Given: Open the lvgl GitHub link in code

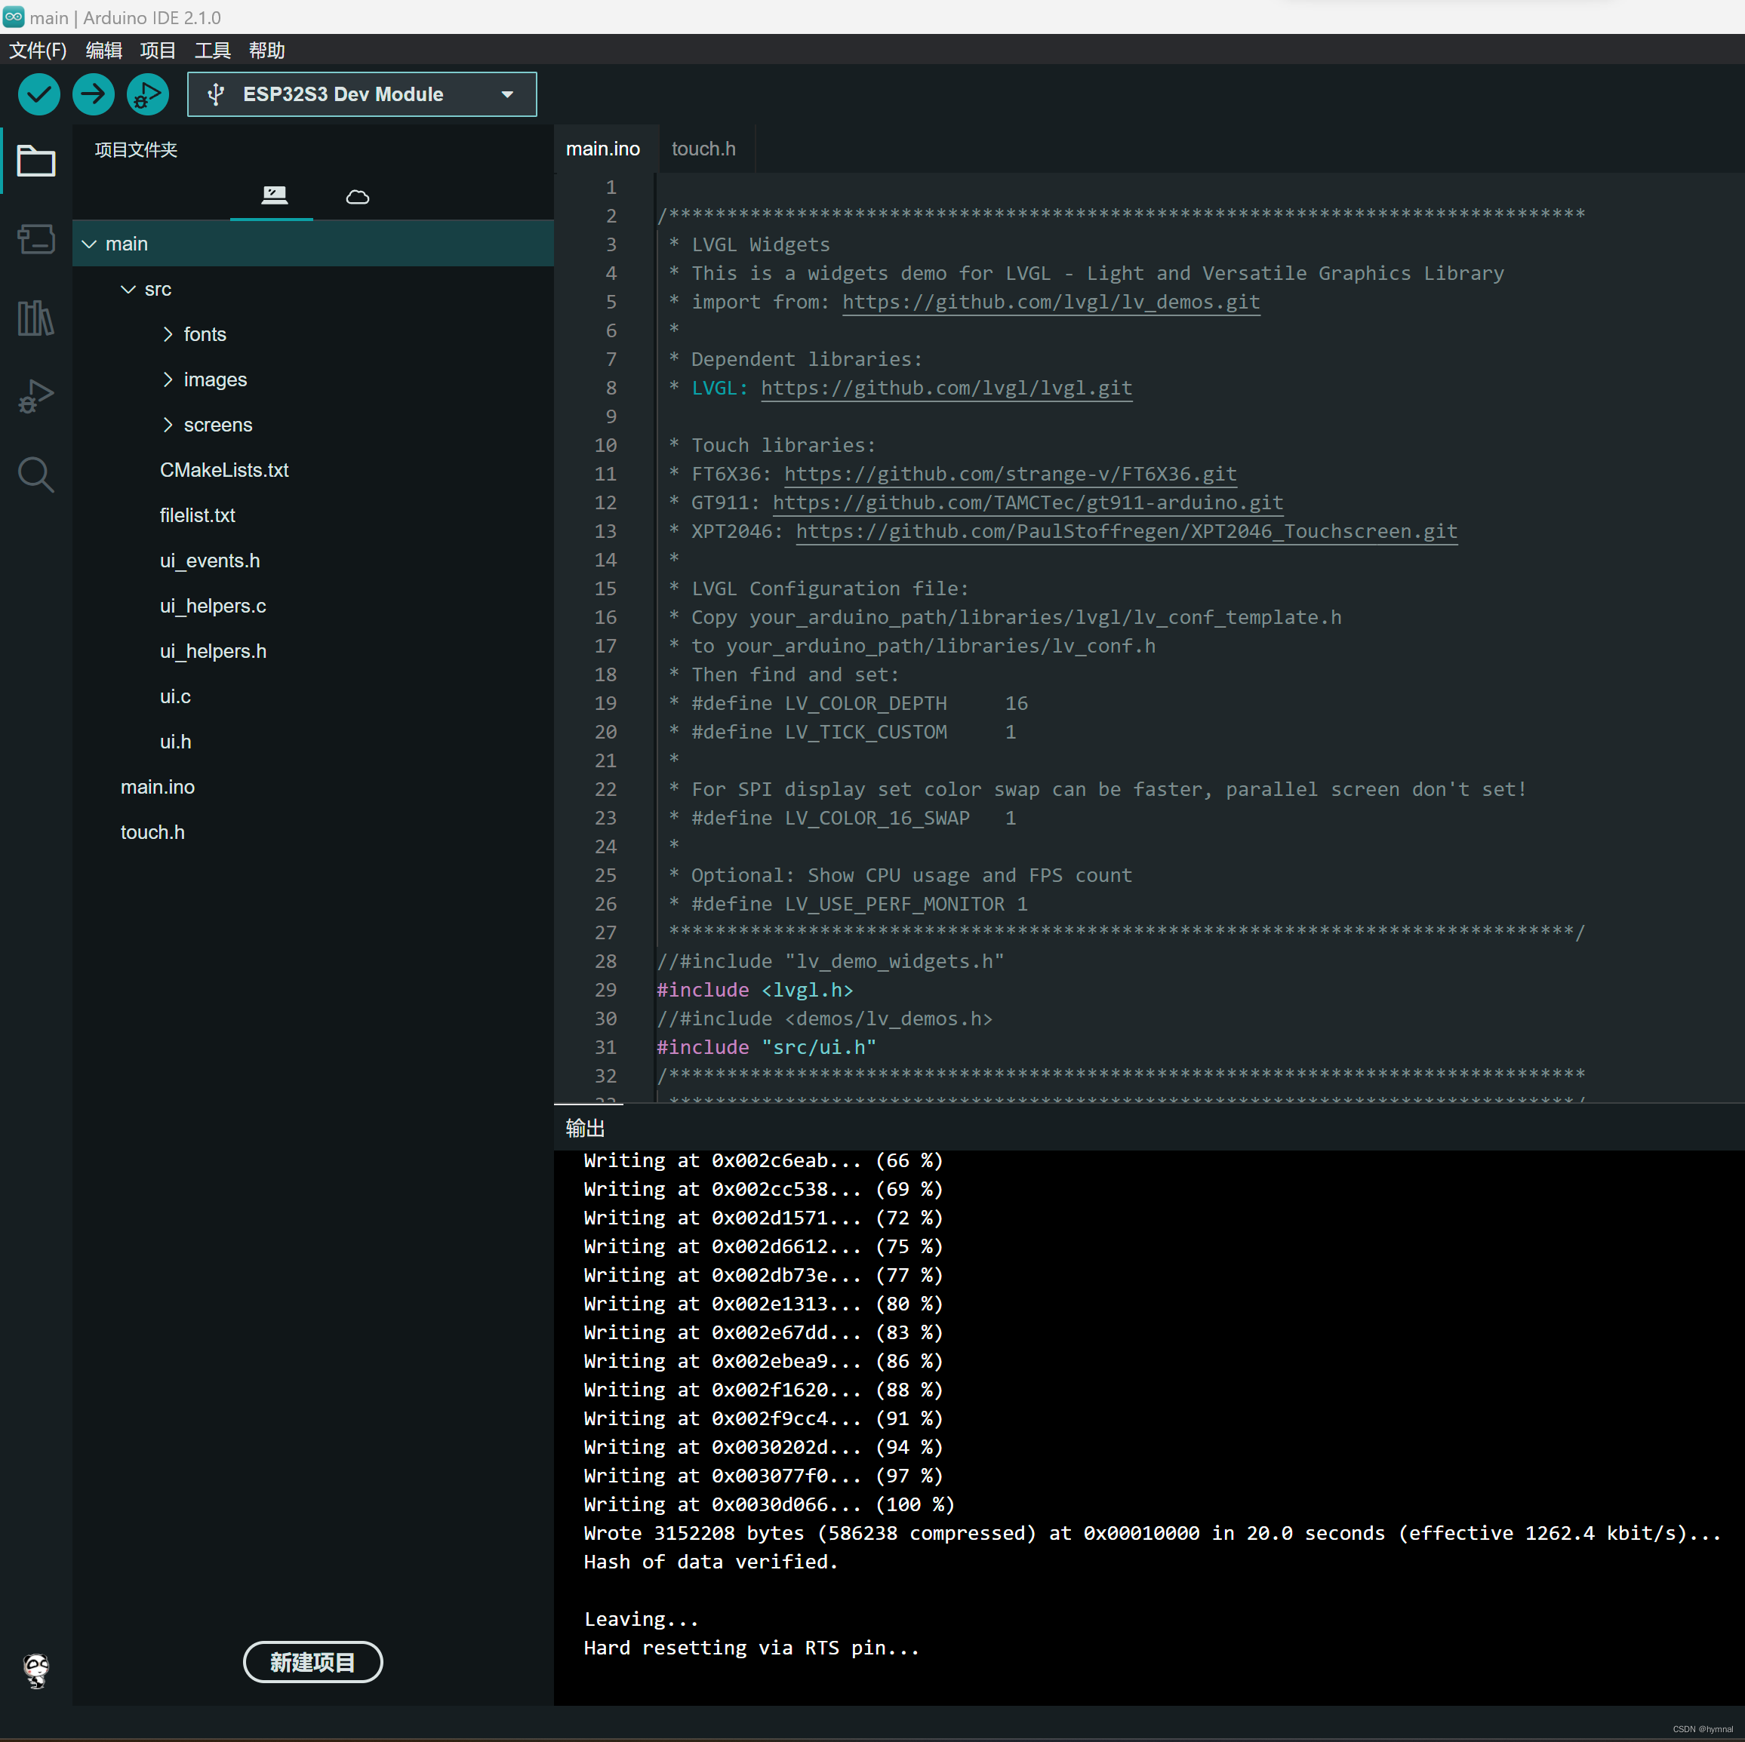Looking at the screenshot, I should [x=946, y=389].
